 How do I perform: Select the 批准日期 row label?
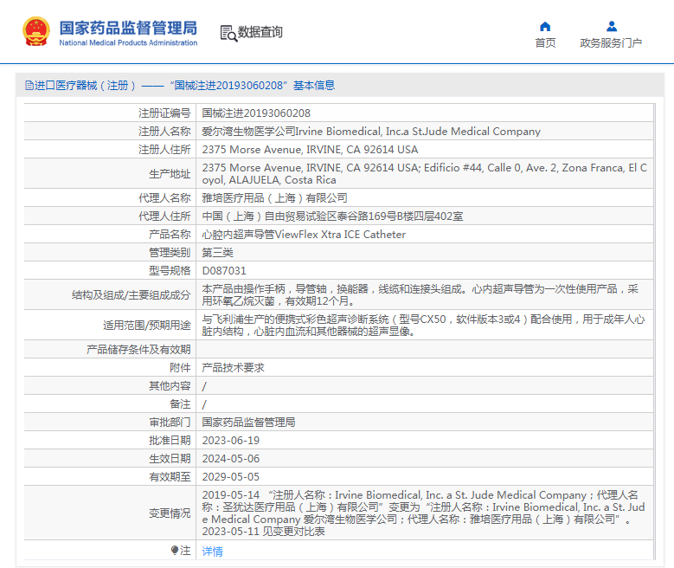[170, 440]
